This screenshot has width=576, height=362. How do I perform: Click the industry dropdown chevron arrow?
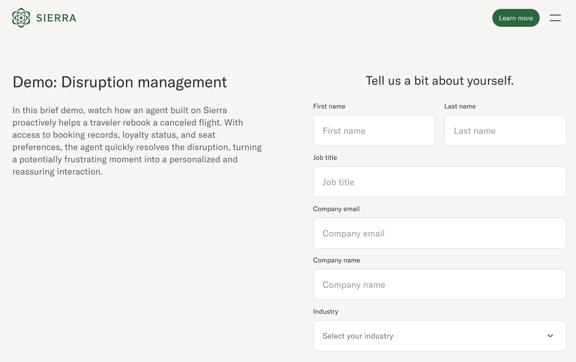[x=550, y=336]
